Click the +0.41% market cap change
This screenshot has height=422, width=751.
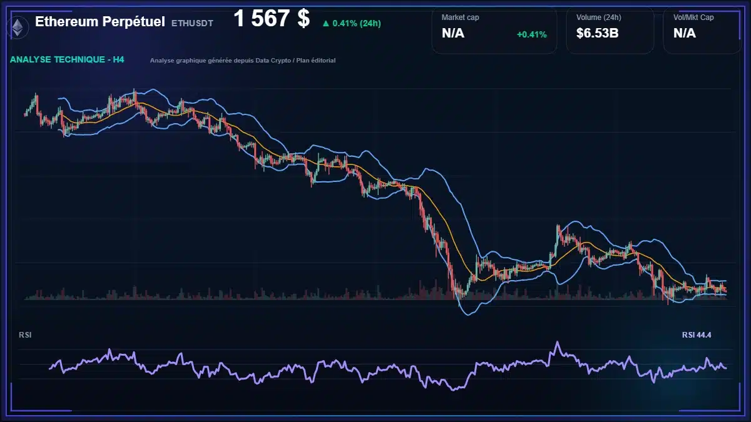point(531,34)
